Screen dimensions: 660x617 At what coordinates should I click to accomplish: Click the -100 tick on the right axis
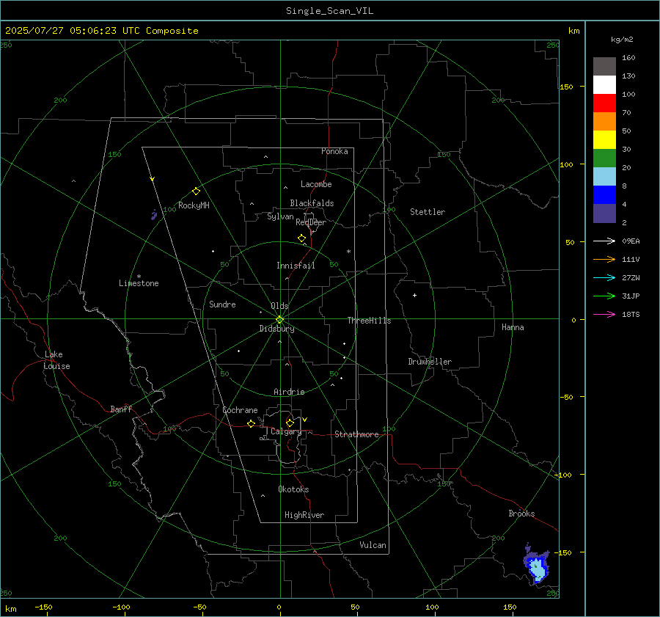coord(562,475)
